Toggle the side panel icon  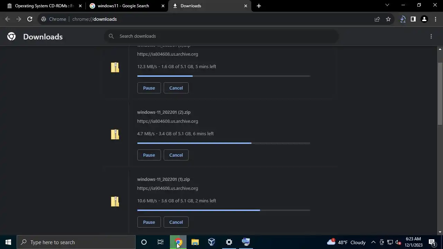413,19
